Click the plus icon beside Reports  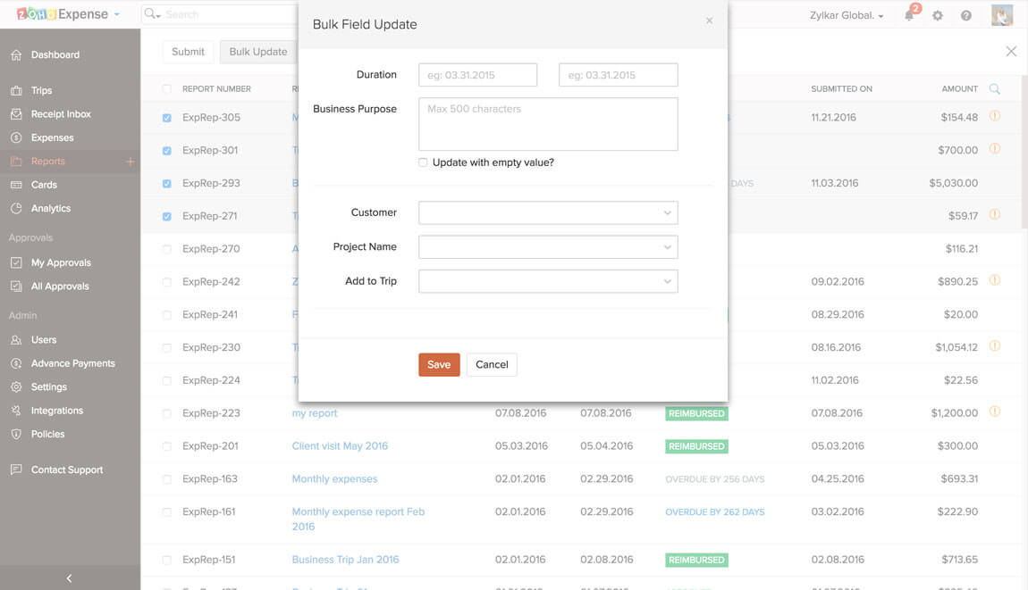pos(131,162)
